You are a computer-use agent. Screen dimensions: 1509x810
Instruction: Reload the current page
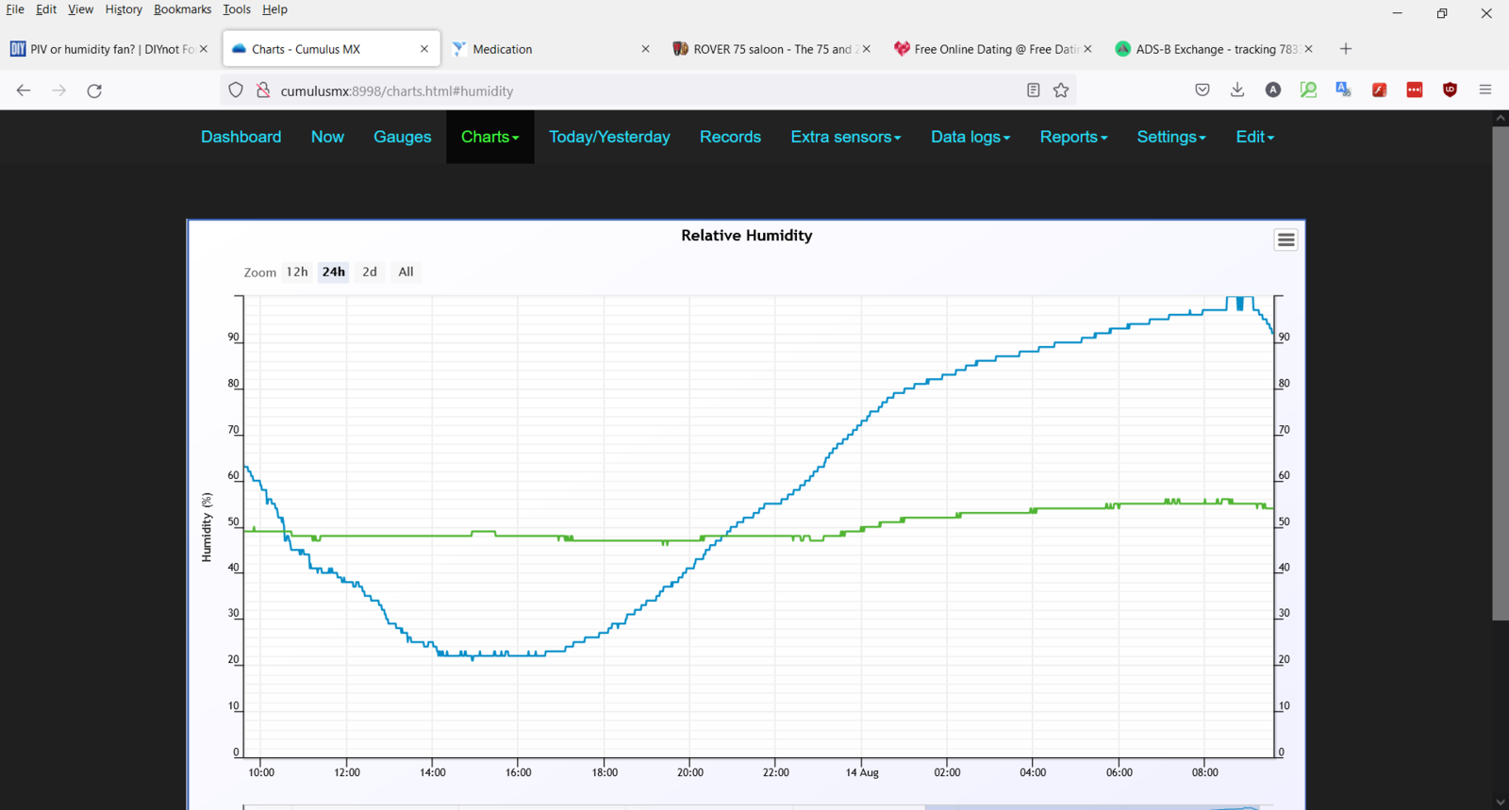pyautogui.click(x=94, y=91)
